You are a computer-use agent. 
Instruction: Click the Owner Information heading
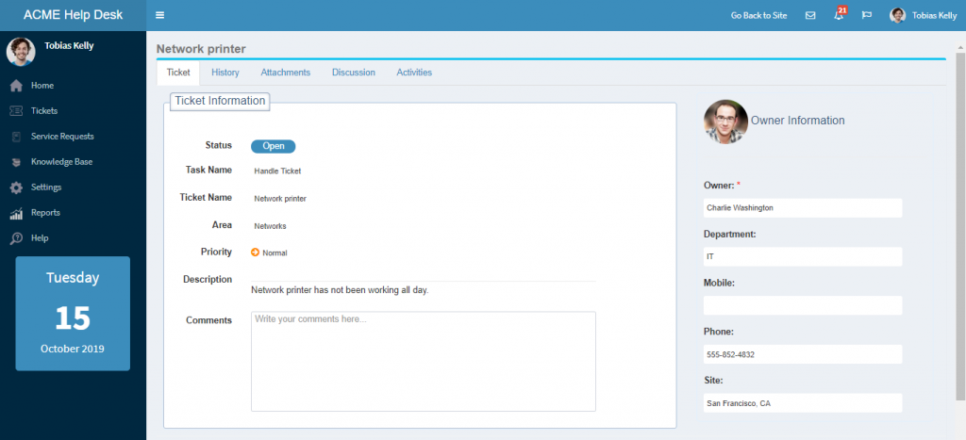pyautogui.click(x=798, y=121)
